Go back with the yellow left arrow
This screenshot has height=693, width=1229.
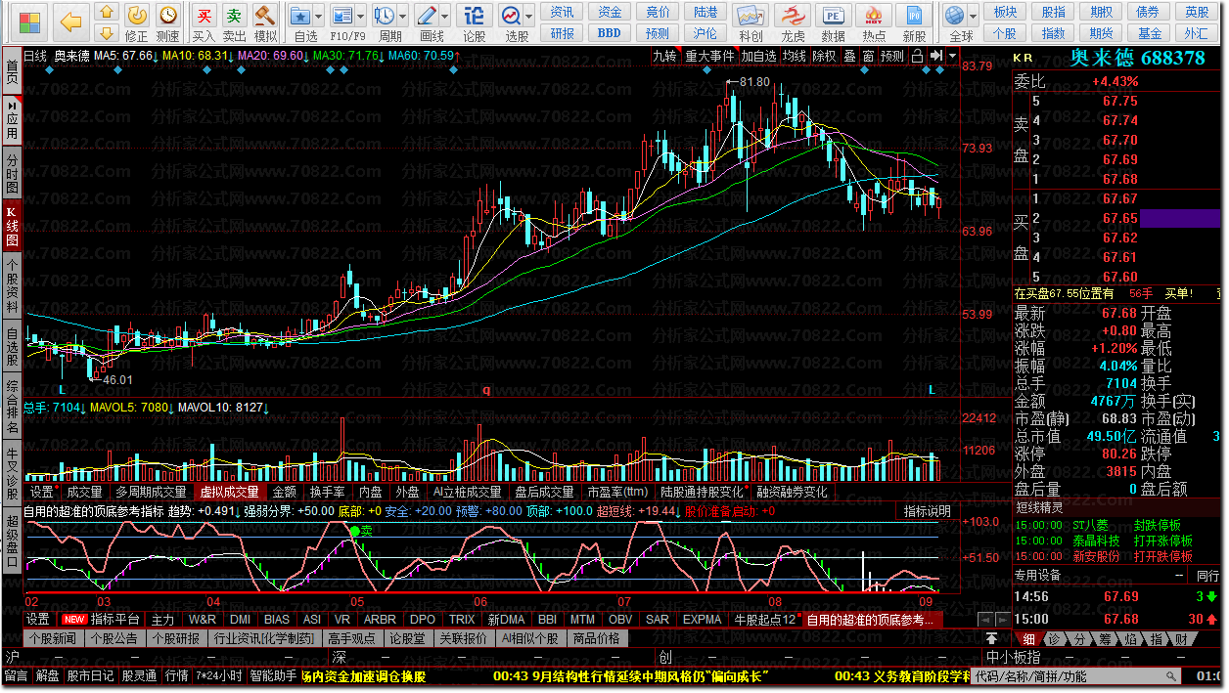pyautogui.click(x=70, y=21)
